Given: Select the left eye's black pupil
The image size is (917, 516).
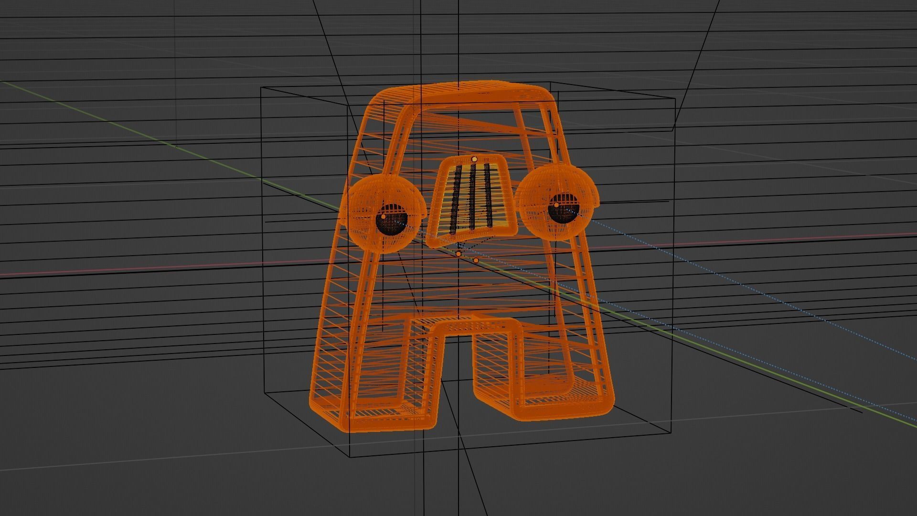Looking at the screenshot, I should 393,224.
